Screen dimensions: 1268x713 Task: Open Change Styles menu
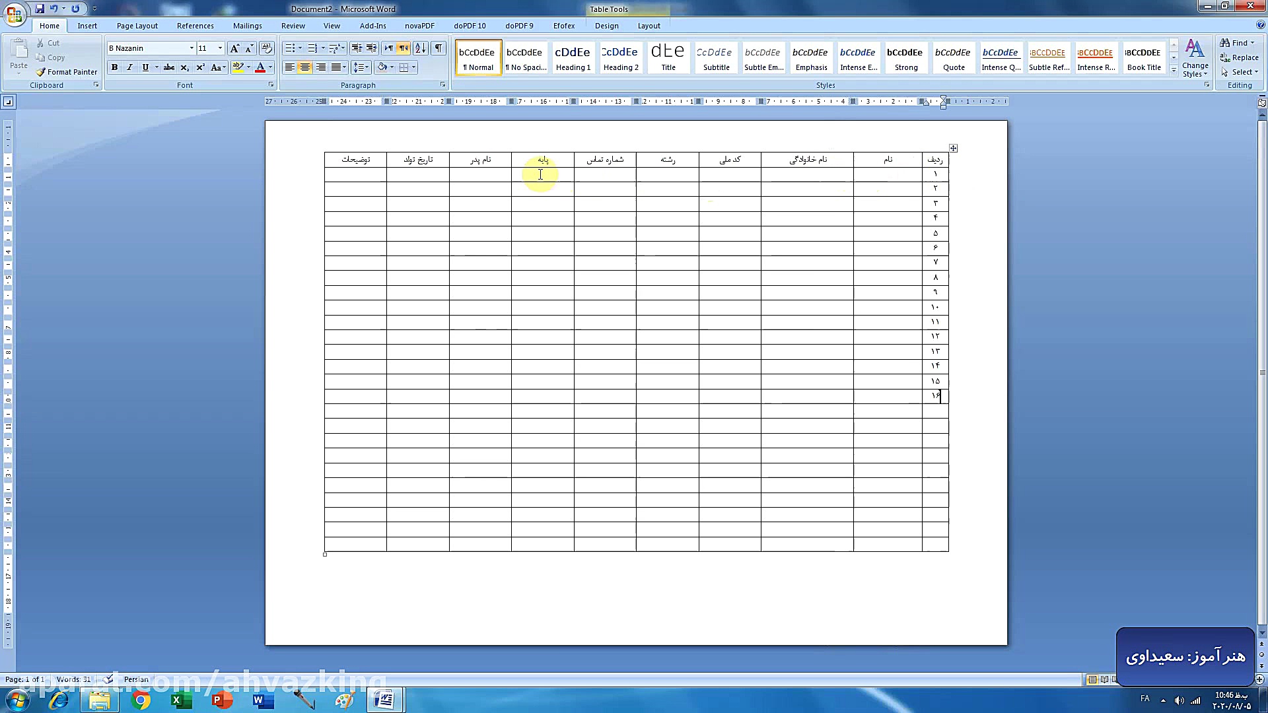click(1195, 58)
